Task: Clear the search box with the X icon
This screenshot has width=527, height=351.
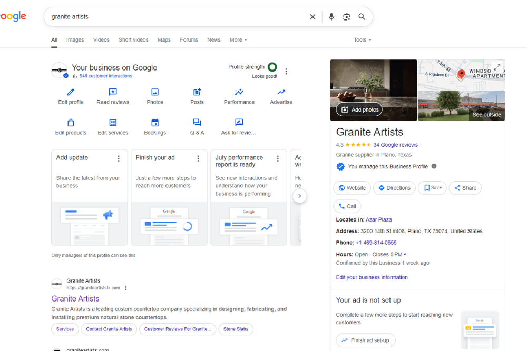Action: point(313,17)
